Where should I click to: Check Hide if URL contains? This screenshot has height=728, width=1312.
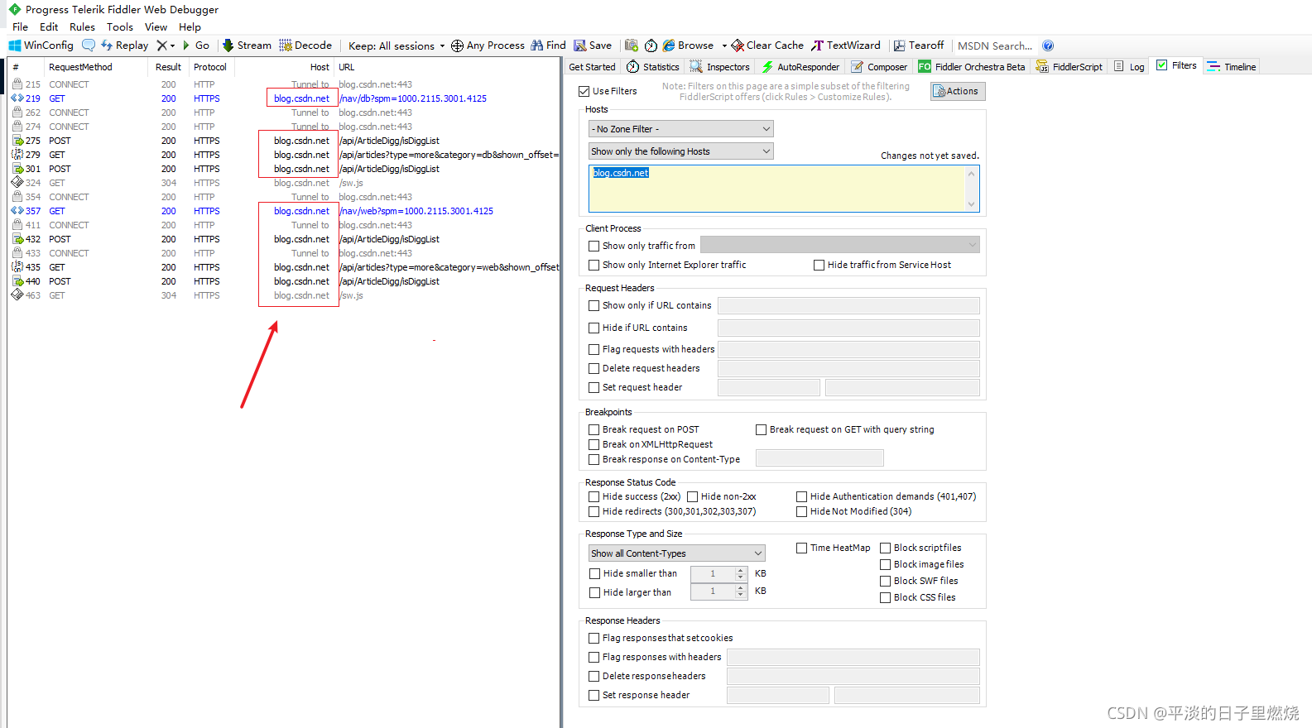tap(594, 328)
